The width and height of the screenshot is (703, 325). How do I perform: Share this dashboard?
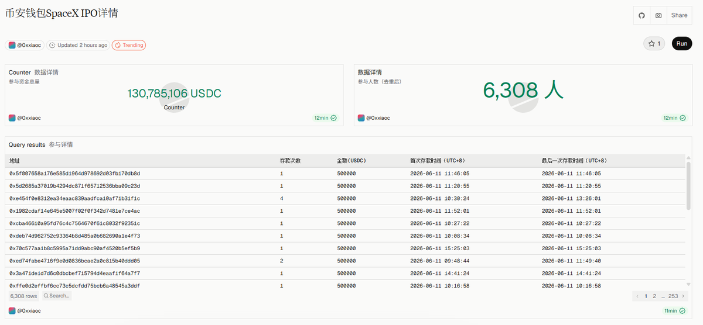(680, 15)
